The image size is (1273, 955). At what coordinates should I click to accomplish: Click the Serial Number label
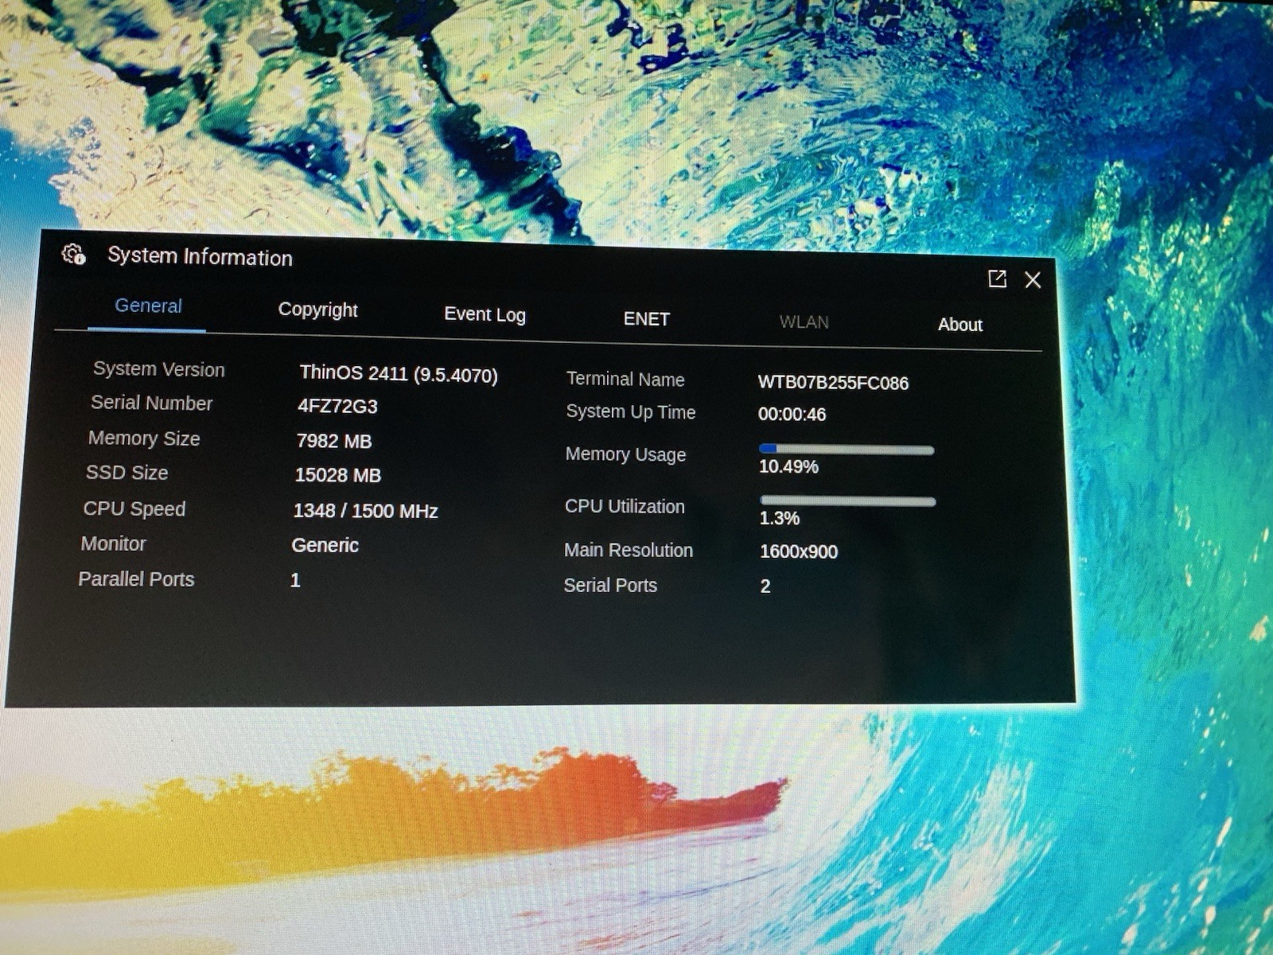pos(151,403)
